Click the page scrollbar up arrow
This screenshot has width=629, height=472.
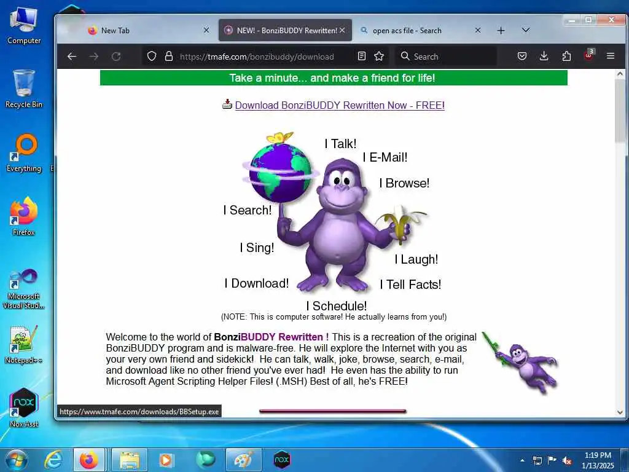[x=620, y=74]
